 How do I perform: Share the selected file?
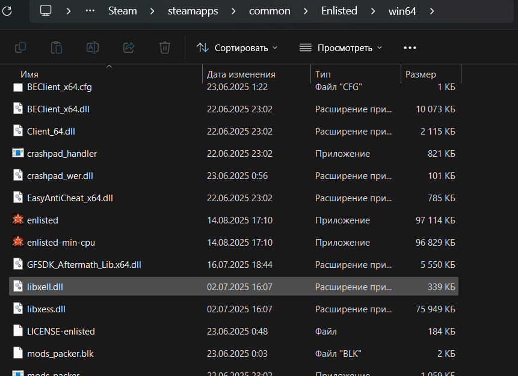click(129, 47)
